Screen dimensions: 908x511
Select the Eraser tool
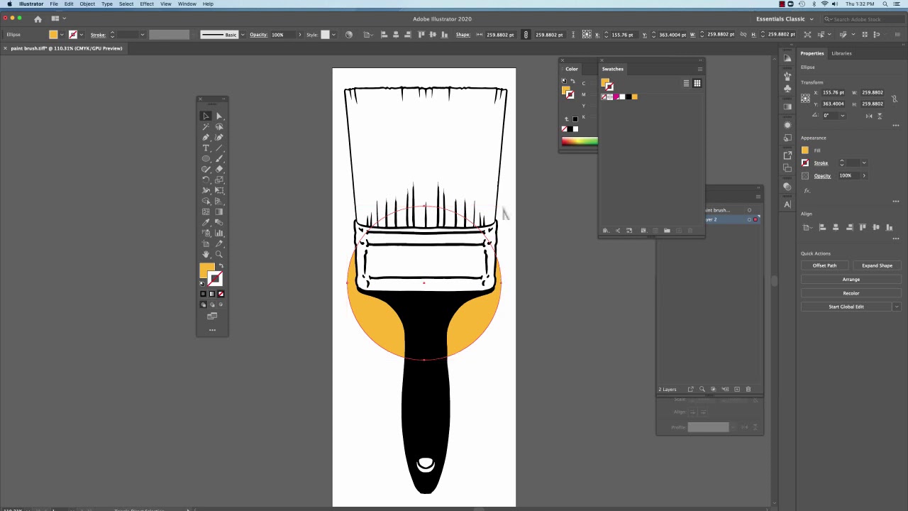(x=218, y=169)
